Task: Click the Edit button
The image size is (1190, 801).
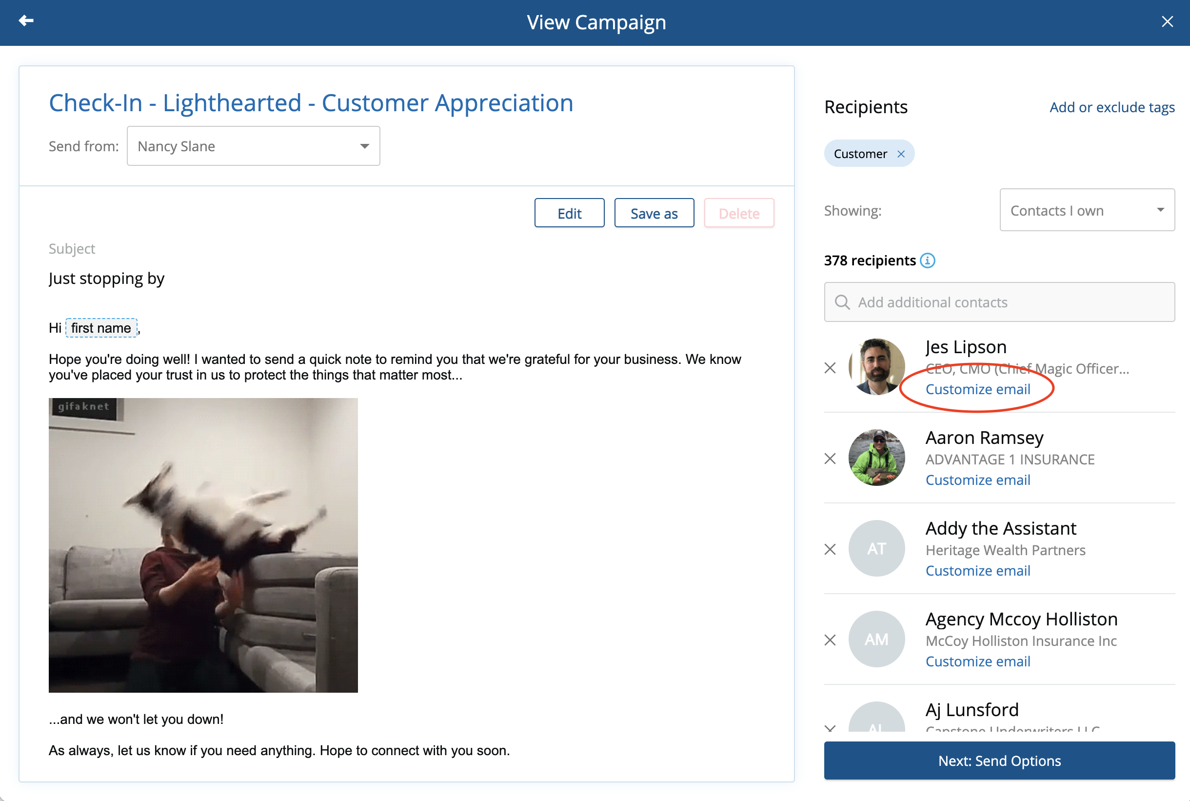Action: point(569,213)
